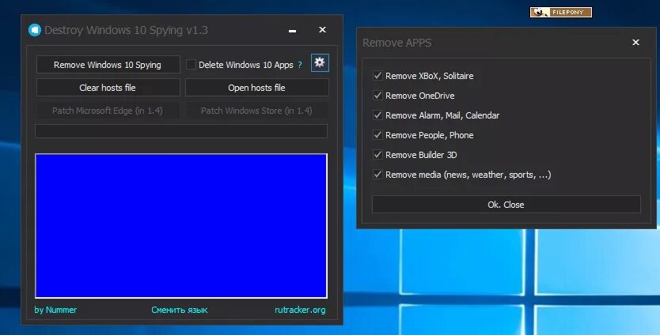Image resolution: width=660 pixels, height=335 pixels.
Task: Click the question mark help icon
Action: 300,65
